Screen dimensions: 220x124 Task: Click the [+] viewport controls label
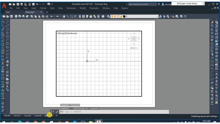coord(58,33)
